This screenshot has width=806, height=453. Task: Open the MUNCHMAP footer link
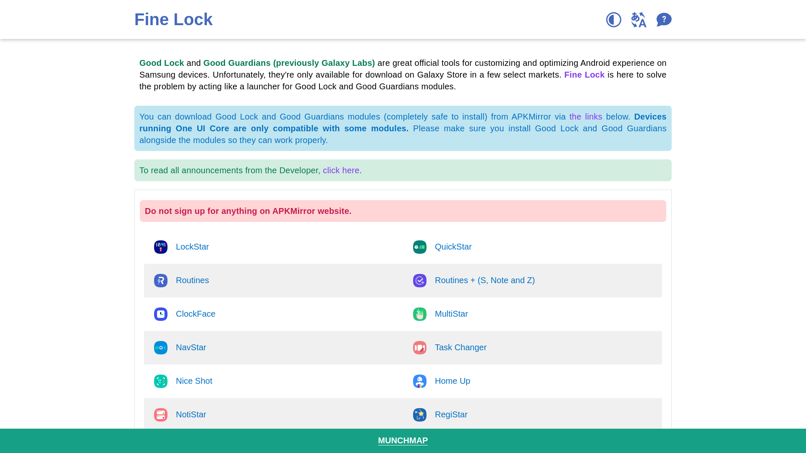coord(403,440)
